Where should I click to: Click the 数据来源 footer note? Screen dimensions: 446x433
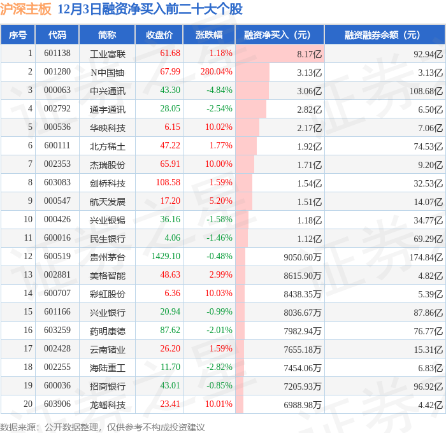pyautogui.click(x=102, y=427)
